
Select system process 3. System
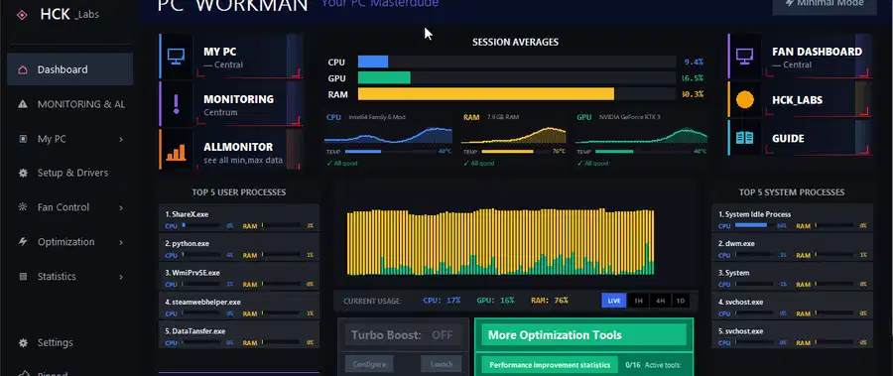pos(792,278)
